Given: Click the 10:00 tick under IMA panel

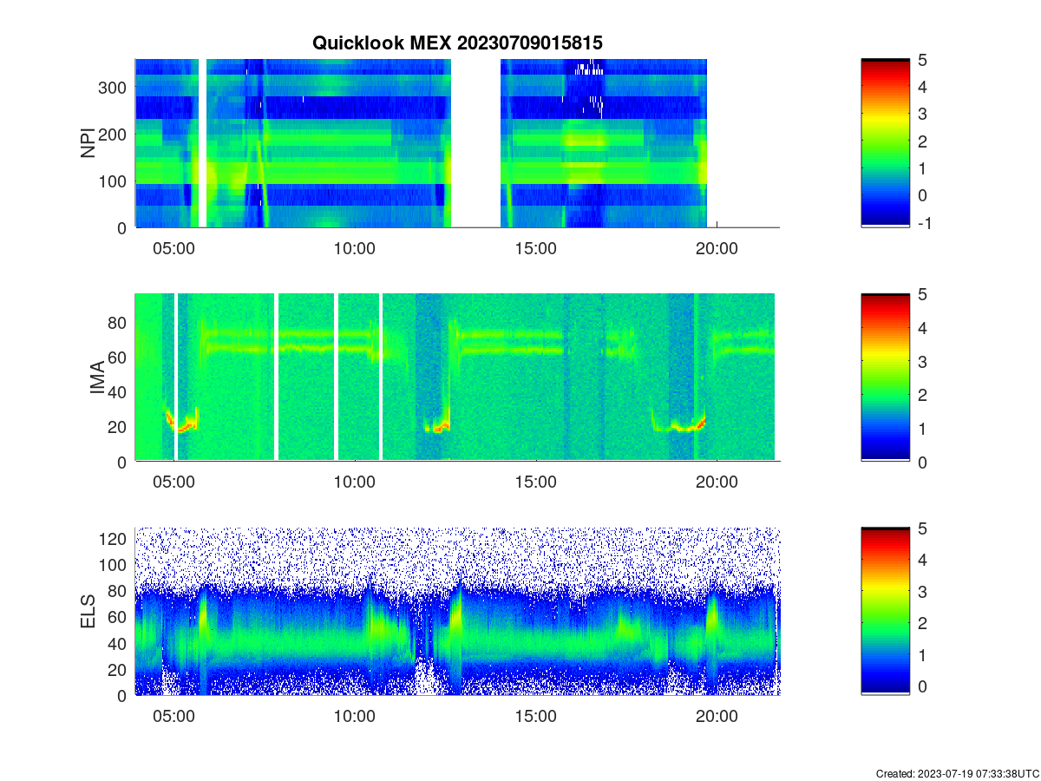Looking at the screenshot, I should [355, 482].
